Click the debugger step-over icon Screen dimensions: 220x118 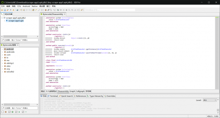72,10
